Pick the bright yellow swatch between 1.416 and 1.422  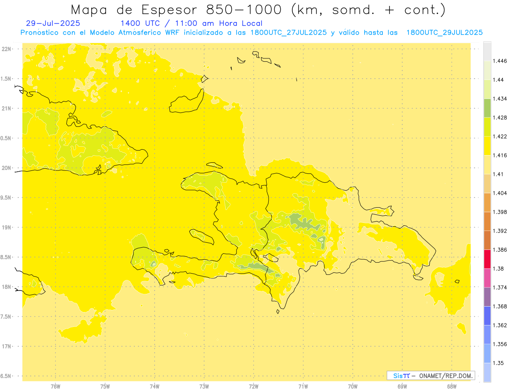[487, 146]
